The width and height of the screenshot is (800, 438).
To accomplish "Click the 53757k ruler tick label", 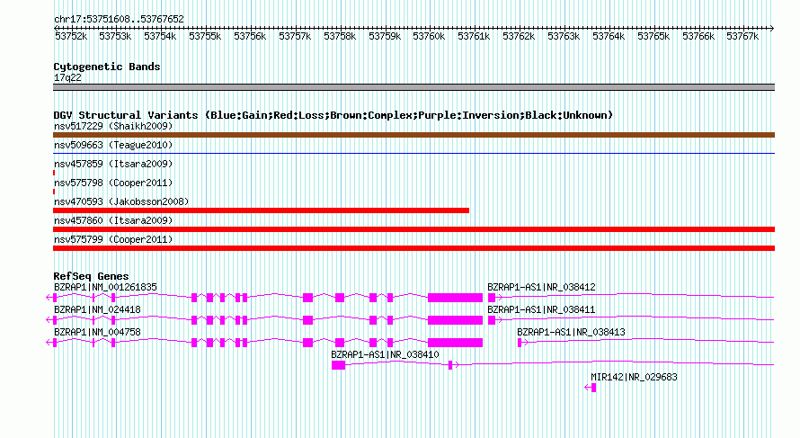I will click(x=295, y=36).
